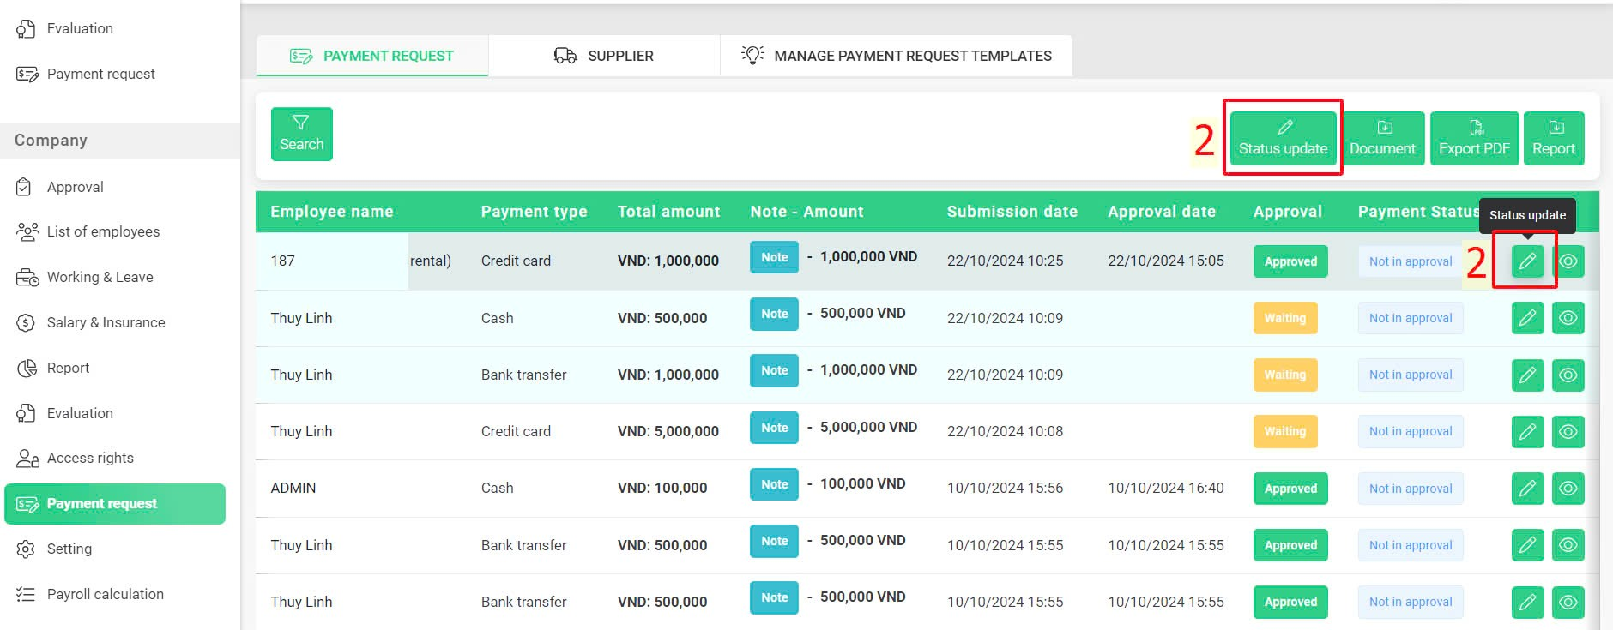
Task: Click Not in approval in VND 5,000,000 row
Action: click(1411, 431)
